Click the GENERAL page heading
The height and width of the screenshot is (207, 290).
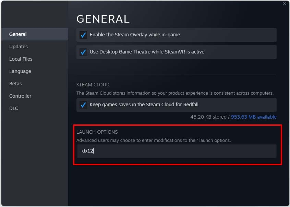[103, 19]
